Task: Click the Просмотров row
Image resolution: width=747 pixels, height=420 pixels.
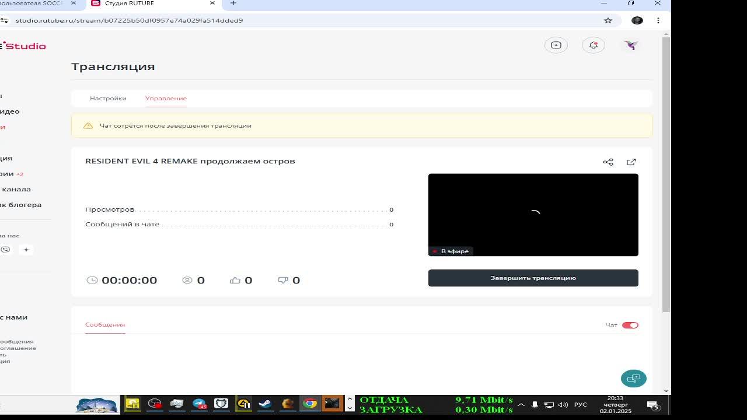Action: 239,209
